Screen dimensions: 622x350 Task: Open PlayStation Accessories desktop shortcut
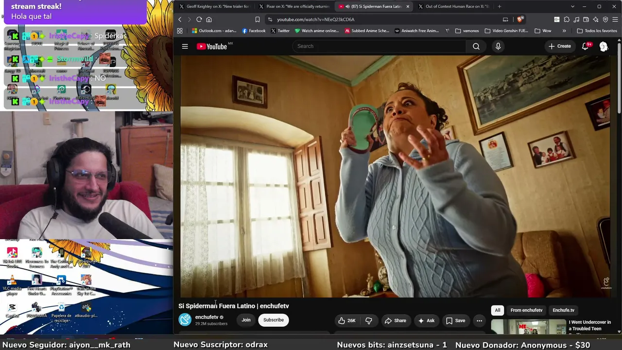[x=61, y=285]
